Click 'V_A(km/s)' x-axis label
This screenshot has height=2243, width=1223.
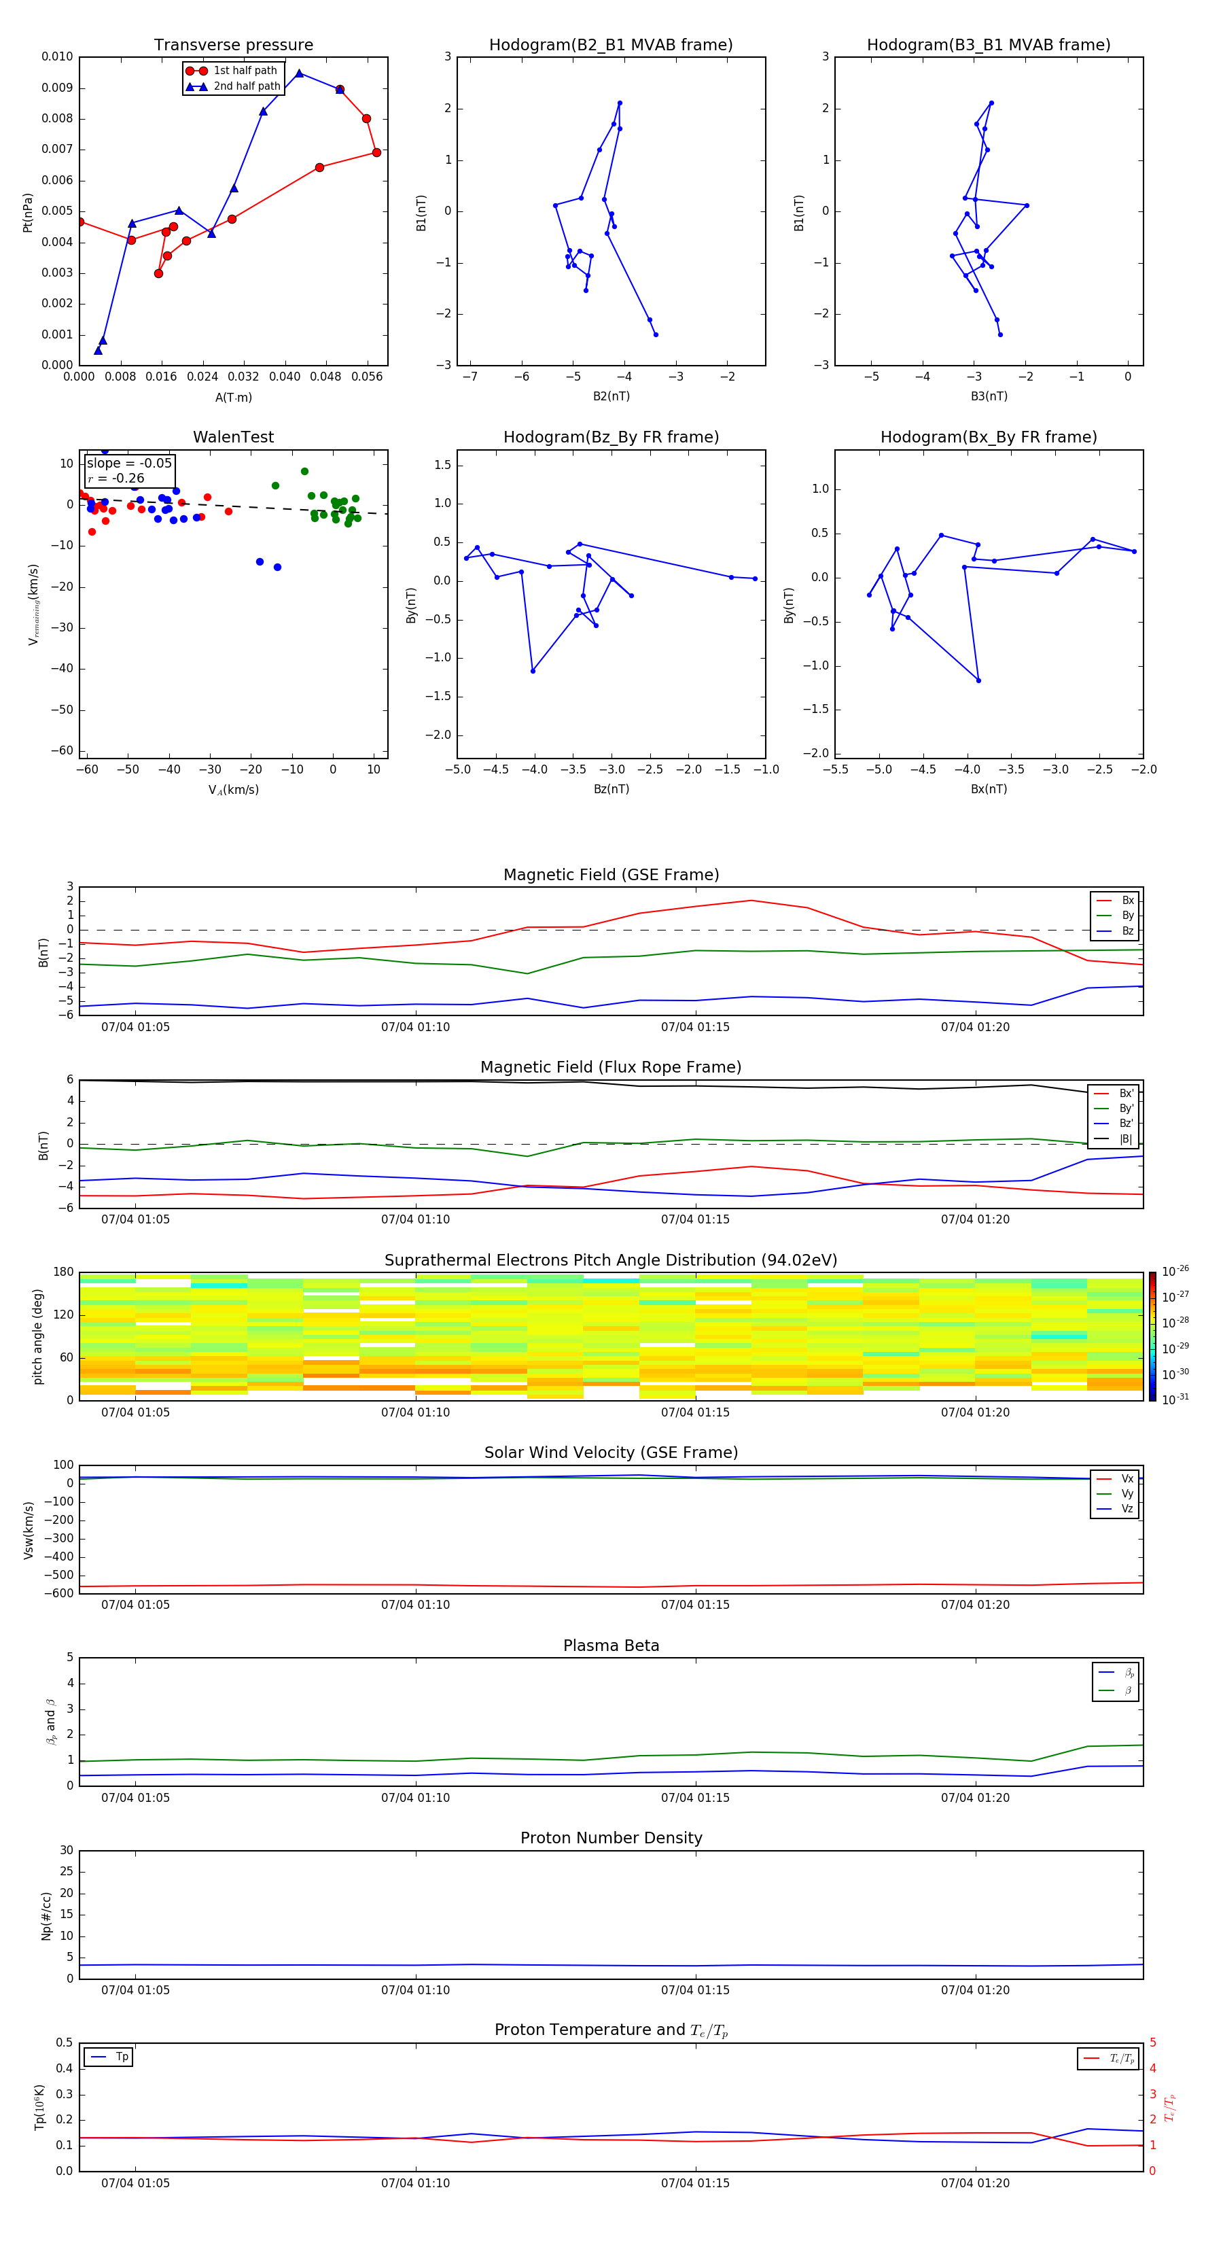(233, 790)
